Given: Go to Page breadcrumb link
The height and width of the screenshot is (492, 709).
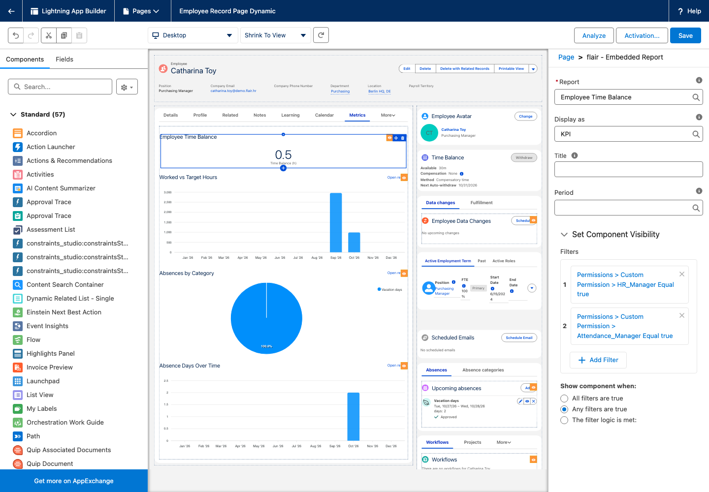Looking at the screenshot, I should coord(566,57).
